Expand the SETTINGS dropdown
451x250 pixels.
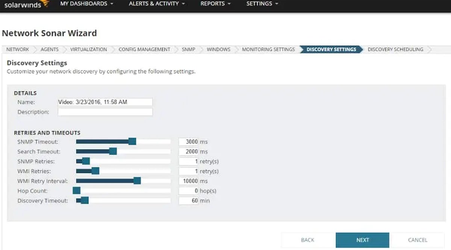(259, 4)
